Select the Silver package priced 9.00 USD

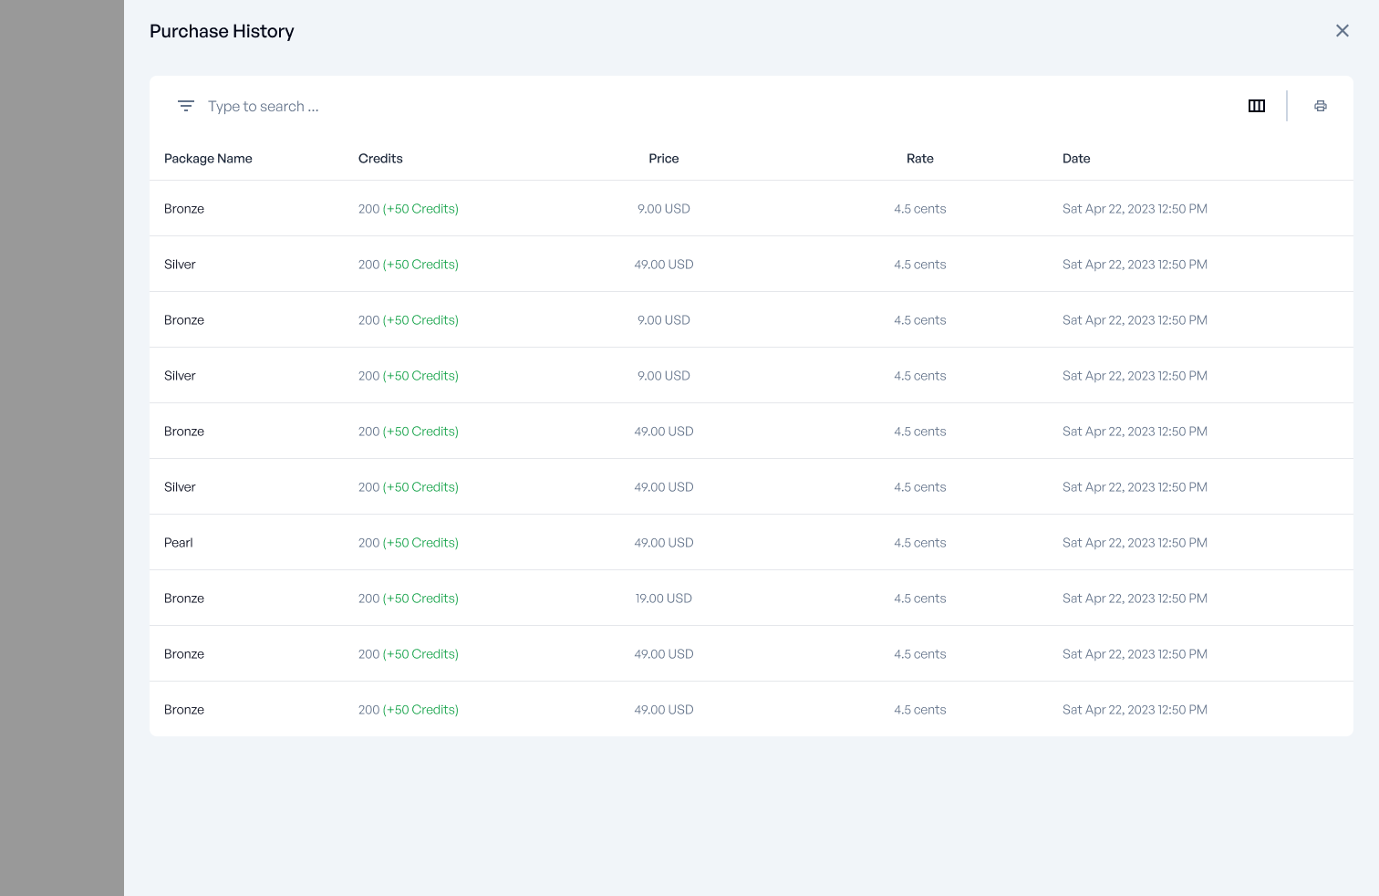180,376
